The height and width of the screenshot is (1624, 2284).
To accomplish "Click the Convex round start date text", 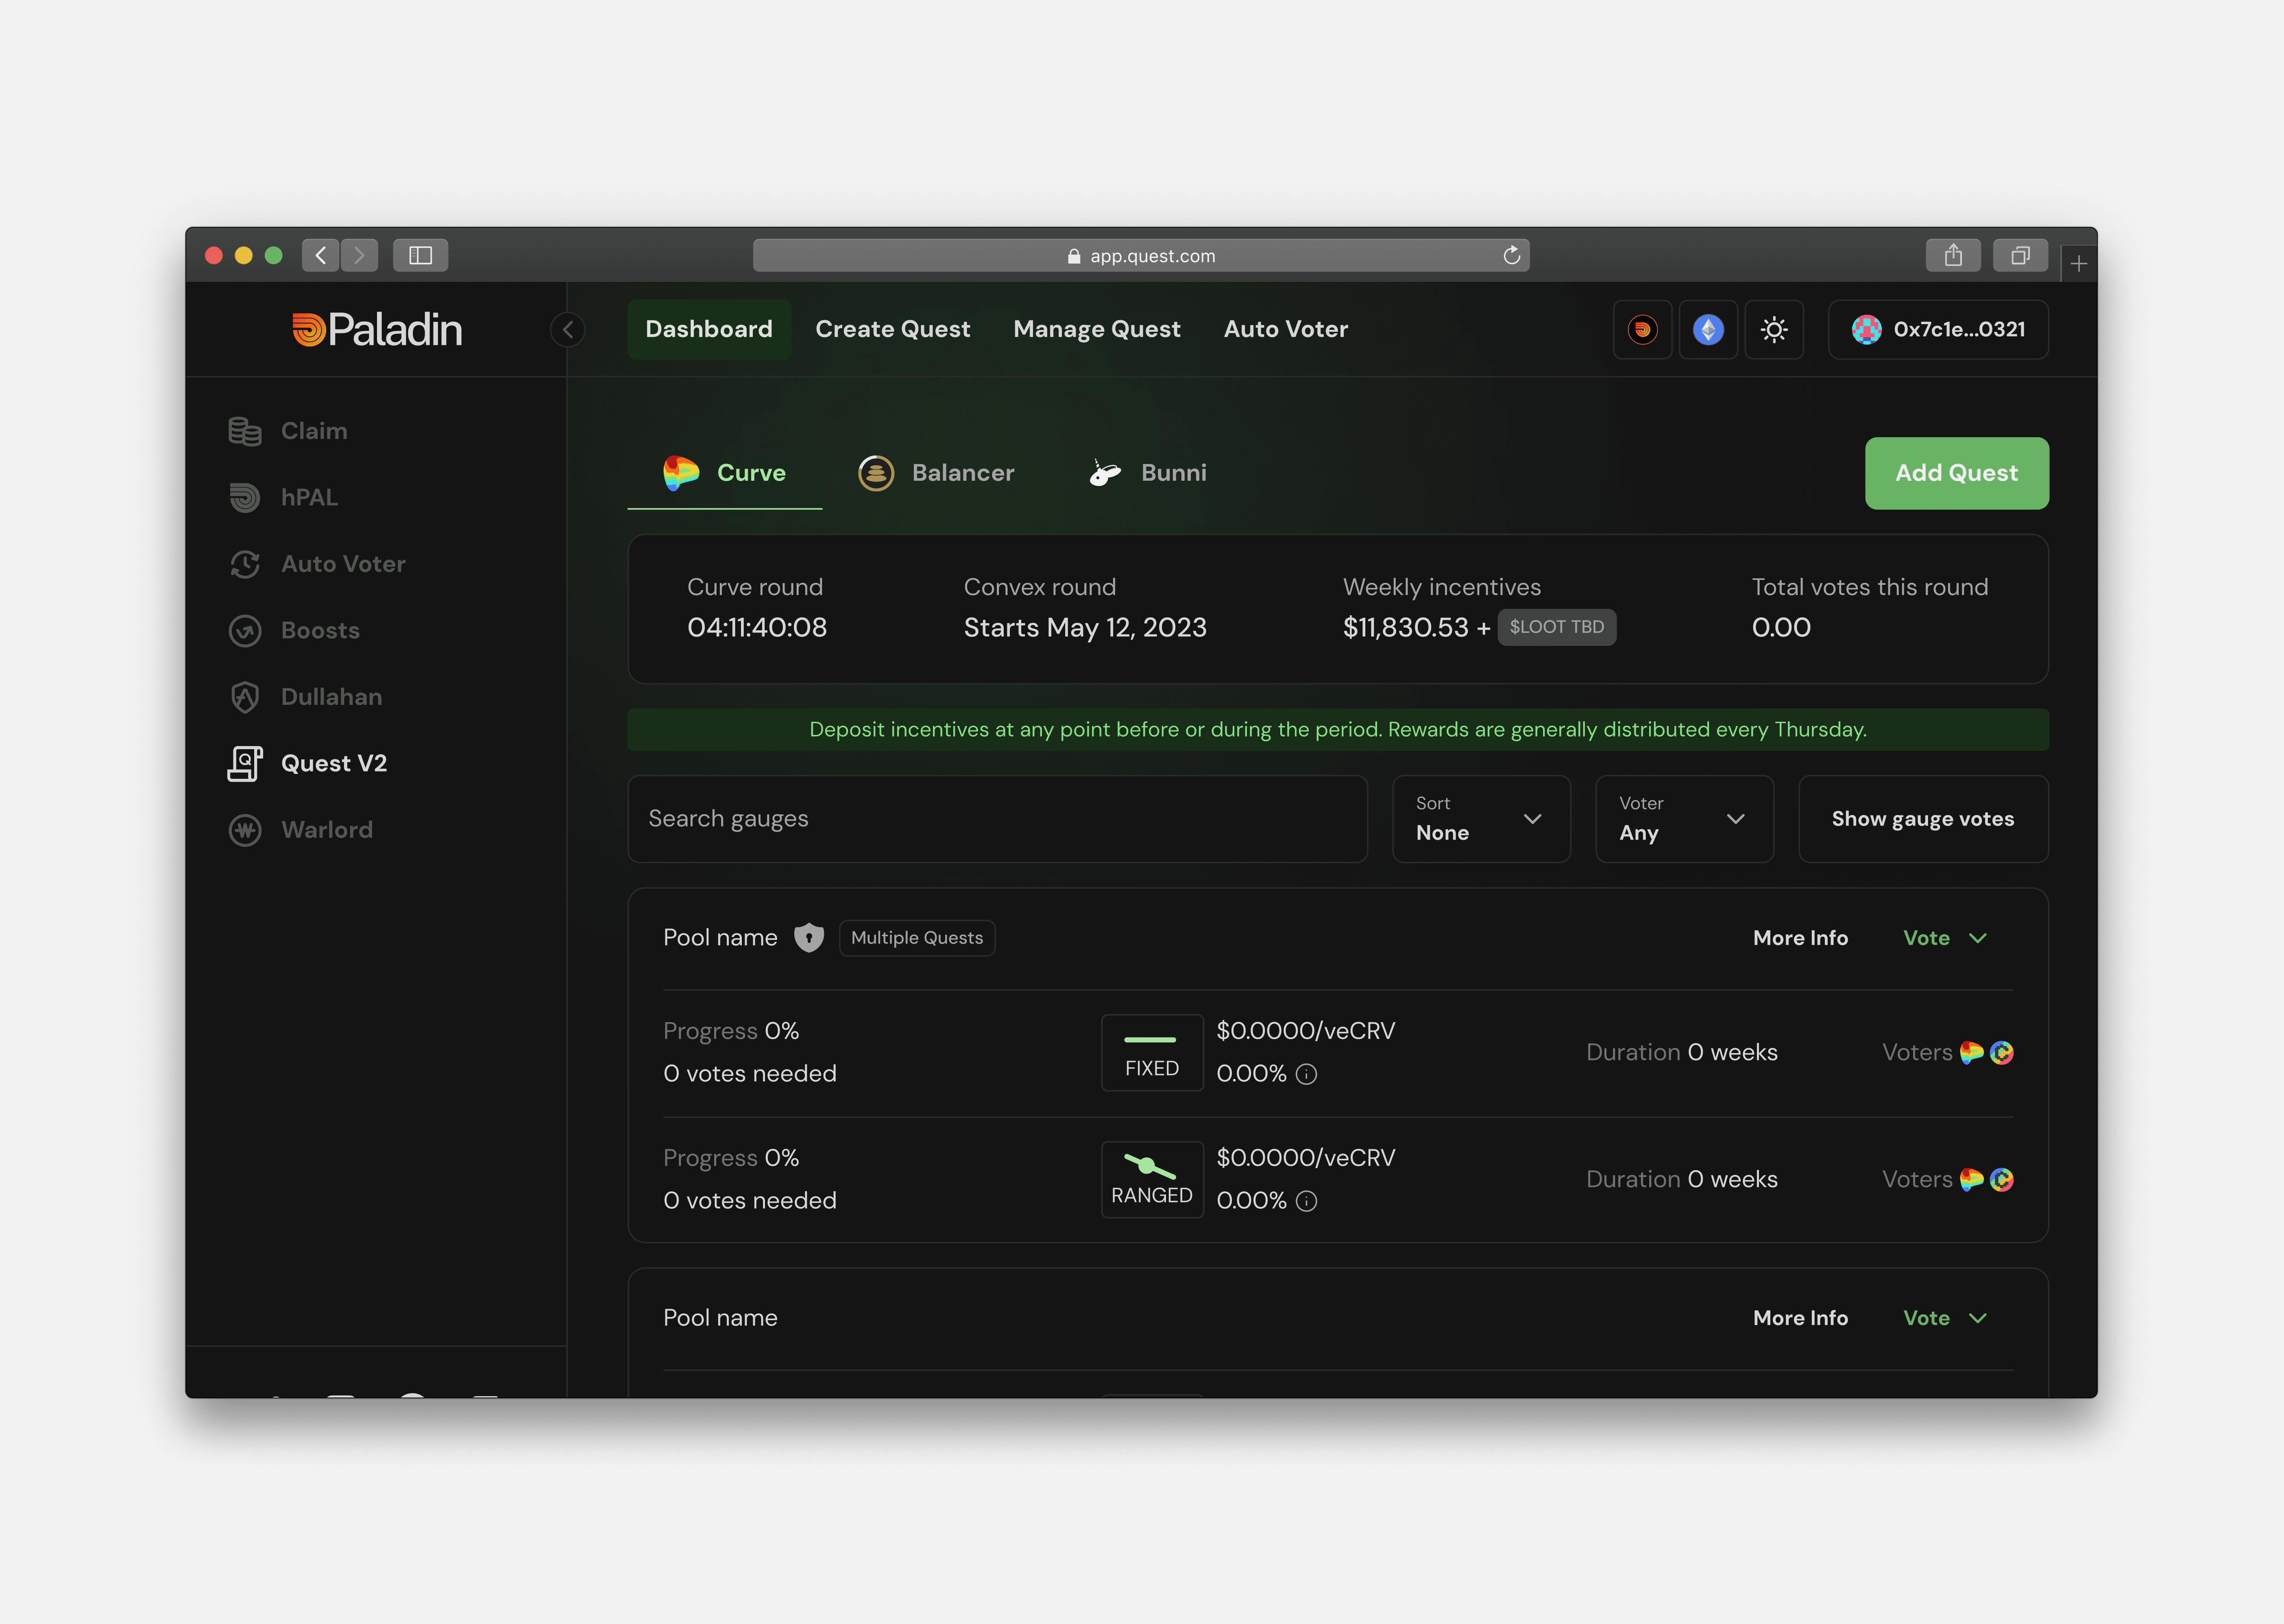I will click(1085, 627).
